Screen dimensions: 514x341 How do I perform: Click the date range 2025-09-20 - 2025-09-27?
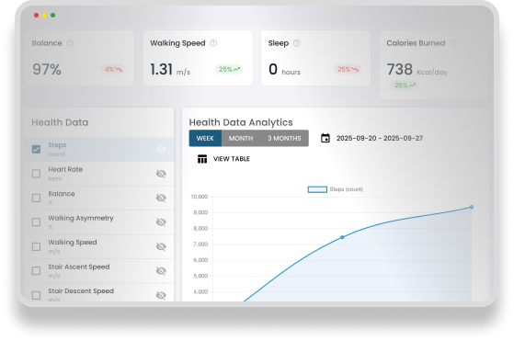point(380,138)
